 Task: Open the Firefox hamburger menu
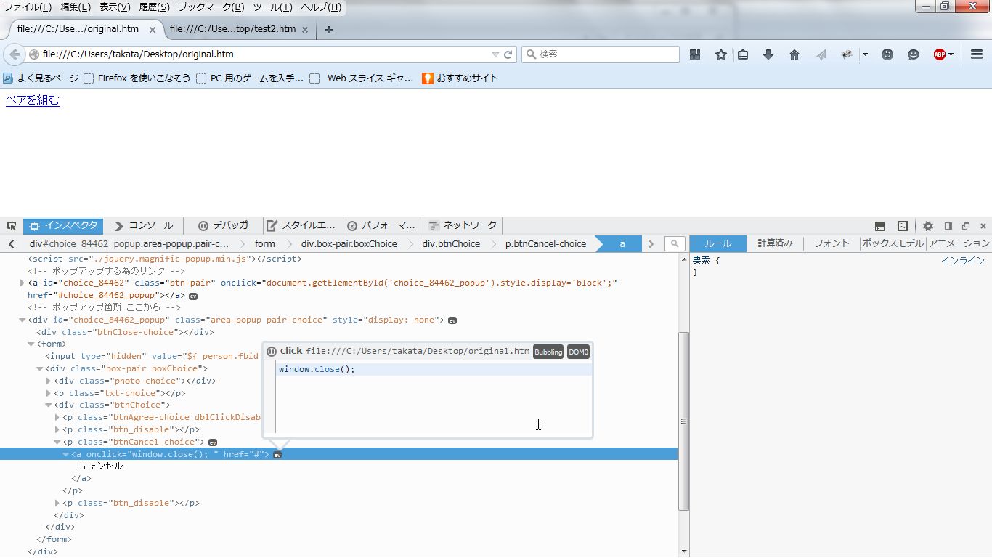977,54
